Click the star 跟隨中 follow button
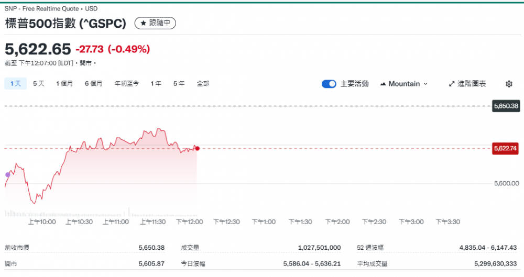This screenshot has height=277, width=524. (155, 23)
